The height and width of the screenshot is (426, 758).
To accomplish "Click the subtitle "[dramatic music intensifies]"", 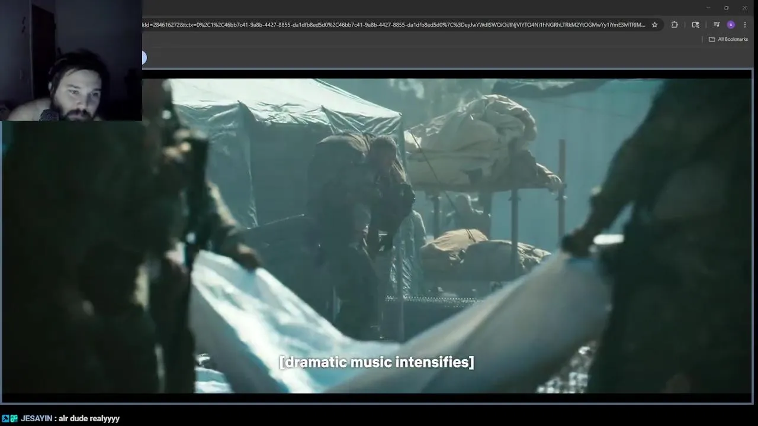I will pos(377,362).
